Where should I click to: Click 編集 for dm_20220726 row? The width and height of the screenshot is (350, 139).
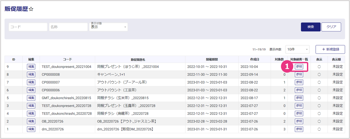pyautogui.click(x=31, y=129)
